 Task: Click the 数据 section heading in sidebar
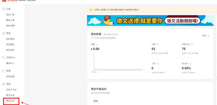click(8, 71)
